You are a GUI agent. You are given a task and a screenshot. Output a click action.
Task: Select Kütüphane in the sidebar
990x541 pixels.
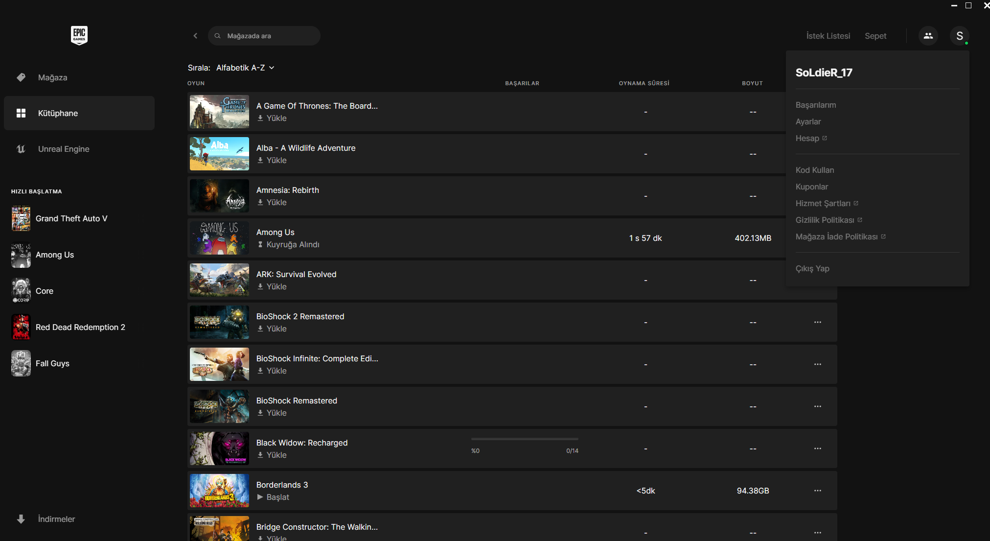click(x=79, y=113)
